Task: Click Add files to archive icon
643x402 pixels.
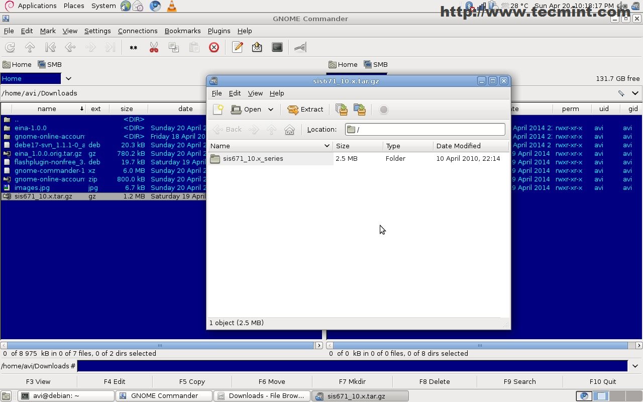Action: [342, 110]
